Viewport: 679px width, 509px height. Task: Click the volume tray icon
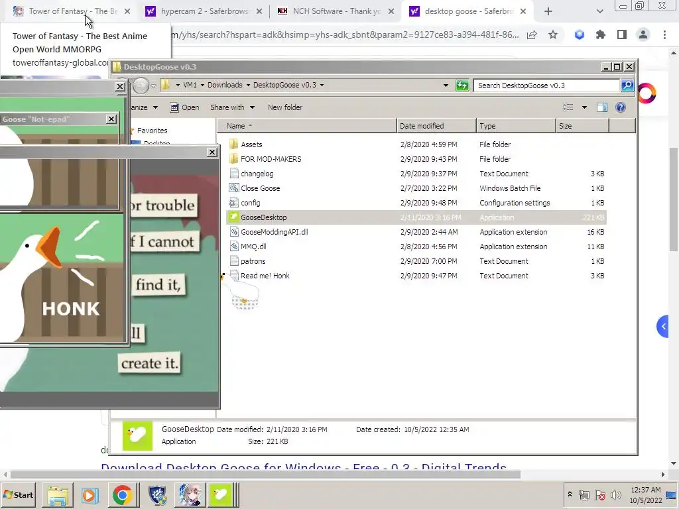click(615, 494)
